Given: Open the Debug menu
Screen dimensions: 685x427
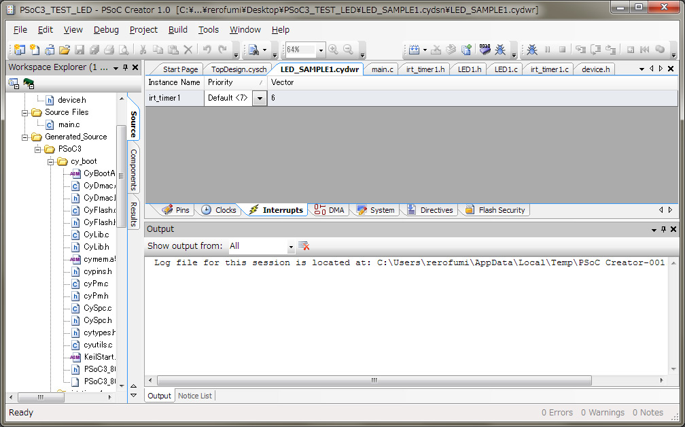Looking at the screenshot, I should [x=106, y=30].
